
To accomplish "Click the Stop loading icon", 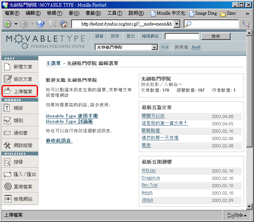I will pyautogui.click(x=52, y=24).
